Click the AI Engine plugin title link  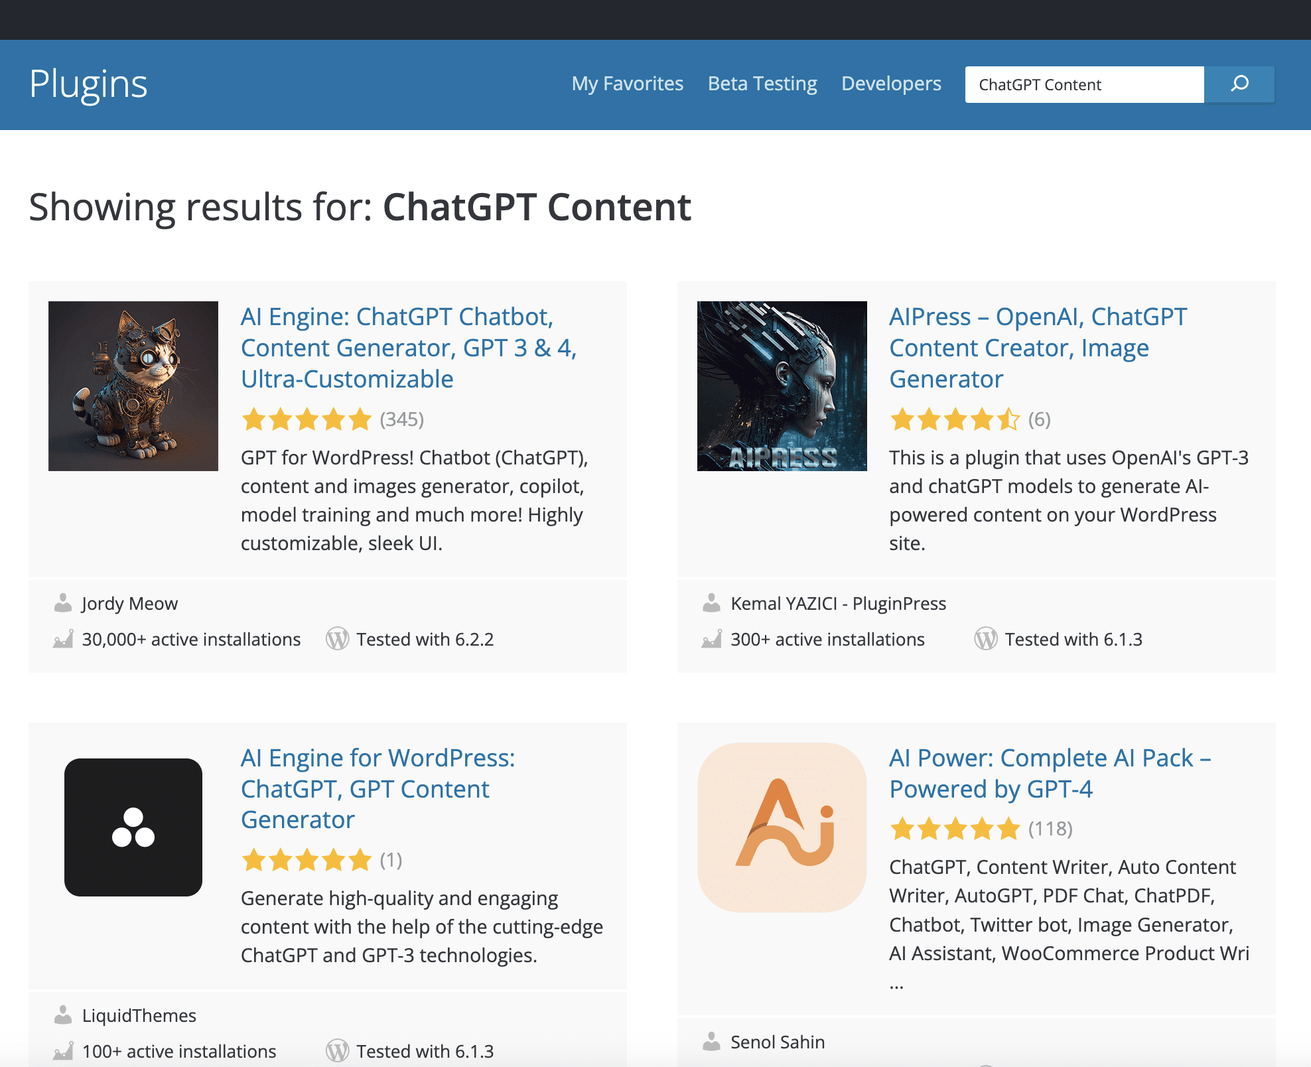408,347
